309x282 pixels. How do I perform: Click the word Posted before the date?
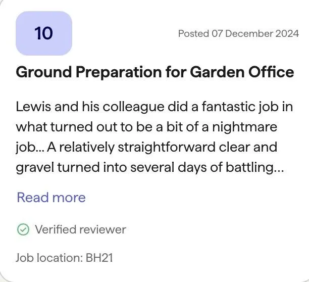click(x=193, y=33)
